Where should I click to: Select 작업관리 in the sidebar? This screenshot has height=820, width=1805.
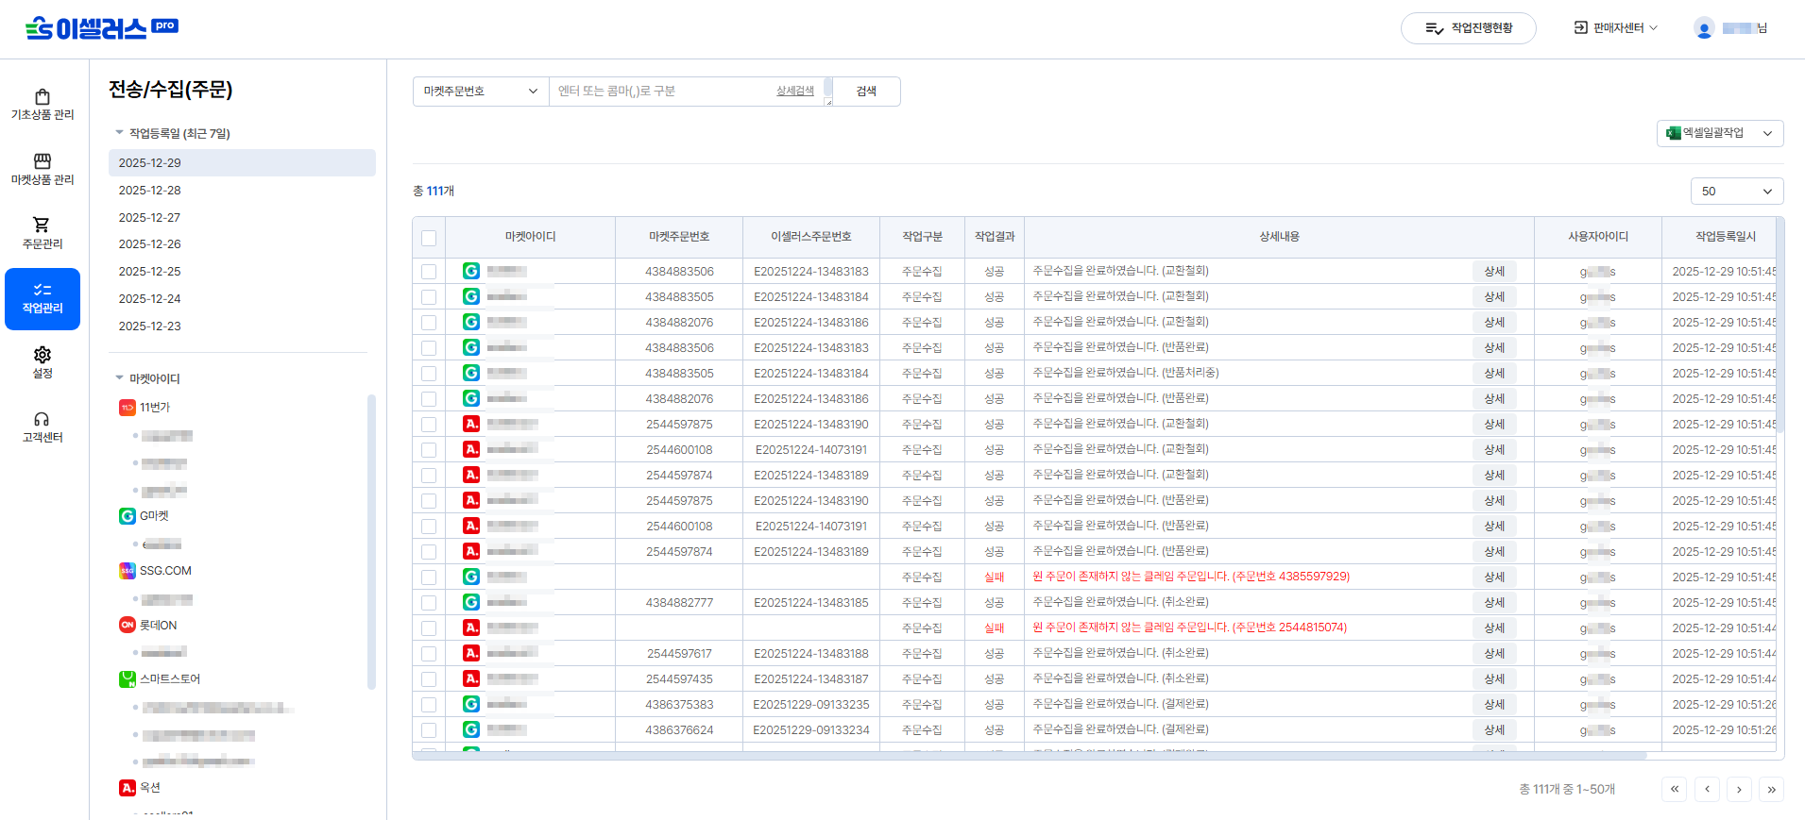click(x=43, y=299)
